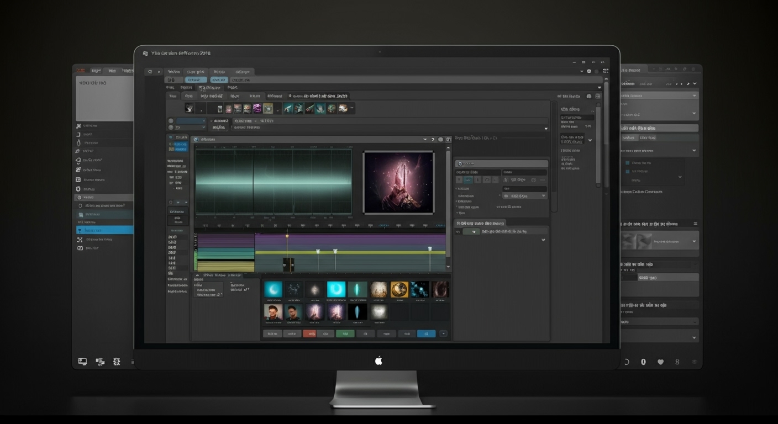Open the back navigation arrow in the toolbar
This screenshot has height=424, width=778.
(x=149, y=71)
